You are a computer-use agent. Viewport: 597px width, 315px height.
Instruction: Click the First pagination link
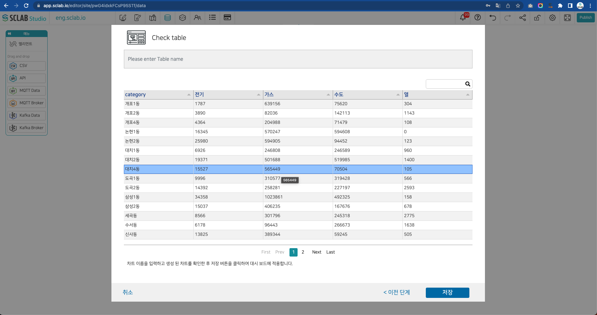coord(266,252)
